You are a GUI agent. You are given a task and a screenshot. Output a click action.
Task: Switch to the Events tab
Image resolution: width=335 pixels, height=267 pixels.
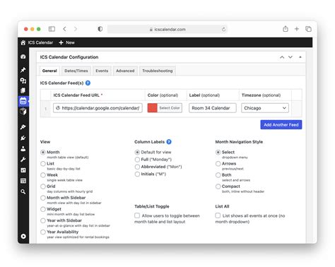(102, 71)
